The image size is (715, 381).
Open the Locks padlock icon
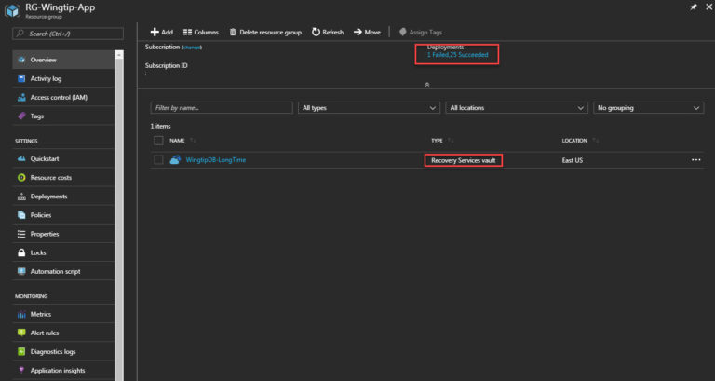pos(21,252)
